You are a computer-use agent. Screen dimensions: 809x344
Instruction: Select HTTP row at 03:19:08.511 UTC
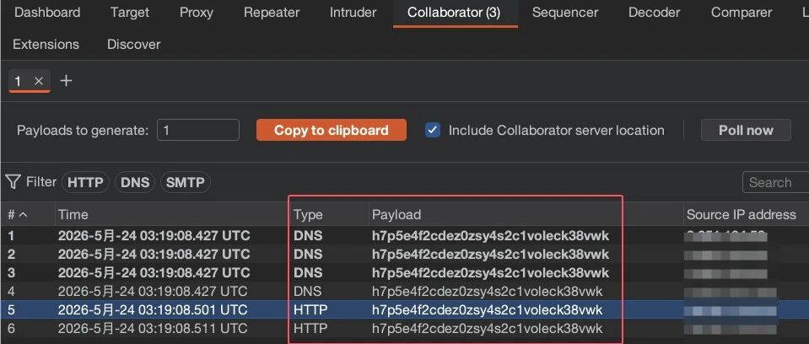click(405, 328)
